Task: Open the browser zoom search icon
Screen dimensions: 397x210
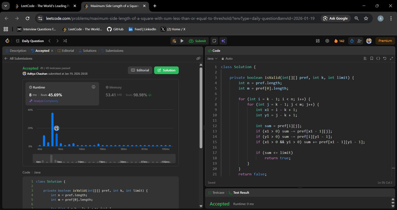Action: 357,18
